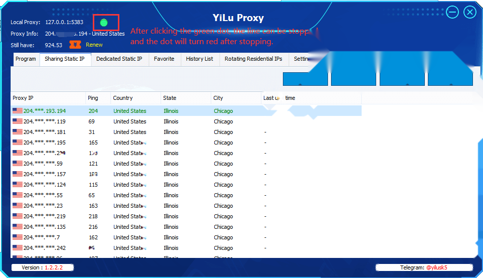Switch to Sharing Static IP tab
Viewport: 483px width, 278px height.
(65, 59)
